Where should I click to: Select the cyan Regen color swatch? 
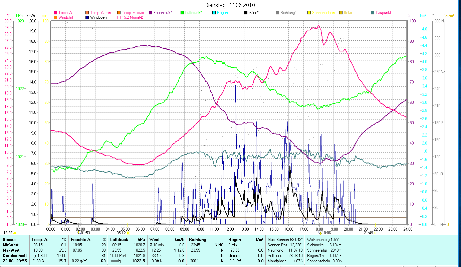(x=214, y=13)
